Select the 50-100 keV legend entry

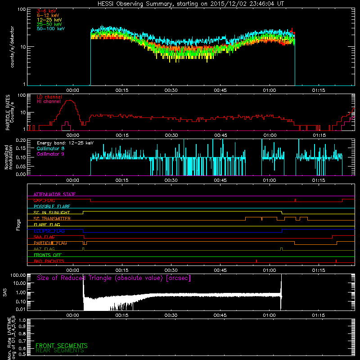[x=51, y=29]
